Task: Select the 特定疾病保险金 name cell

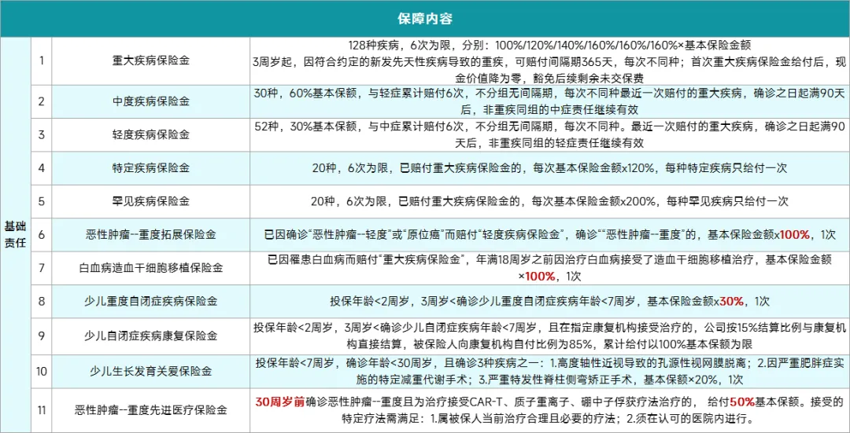Action: coord(151,168)
